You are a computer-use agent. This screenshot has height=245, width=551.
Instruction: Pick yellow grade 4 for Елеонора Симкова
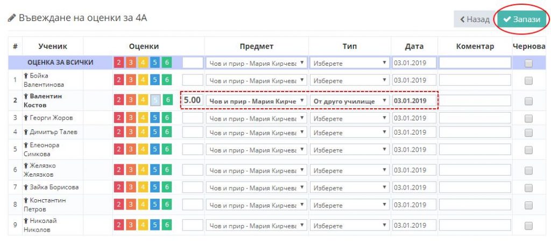click(143, 150)
